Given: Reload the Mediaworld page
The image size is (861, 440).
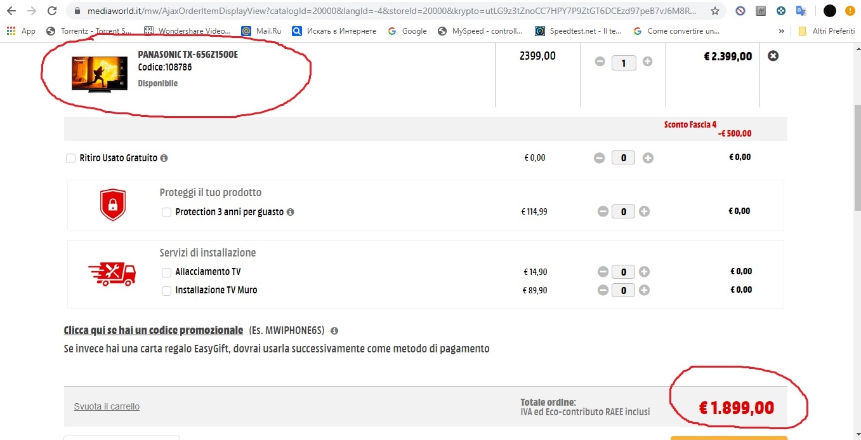Looking at the screenshot, I should click(53, 11).
